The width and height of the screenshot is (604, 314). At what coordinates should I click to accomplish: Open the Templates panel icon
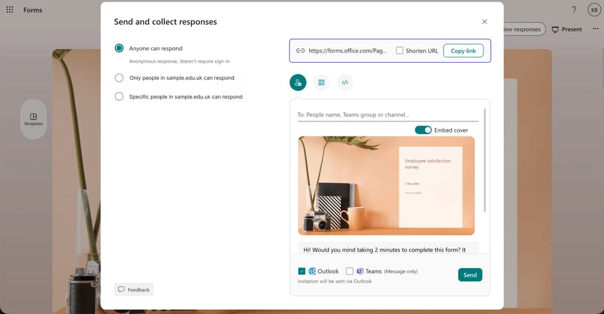click(33, 118)
